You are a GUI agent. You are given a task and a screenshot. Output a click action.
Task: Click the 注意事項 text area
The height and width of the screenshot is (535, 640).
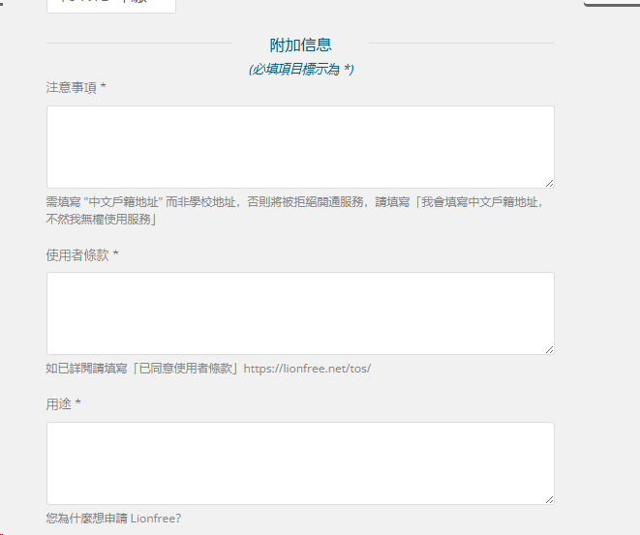point(300,146)
